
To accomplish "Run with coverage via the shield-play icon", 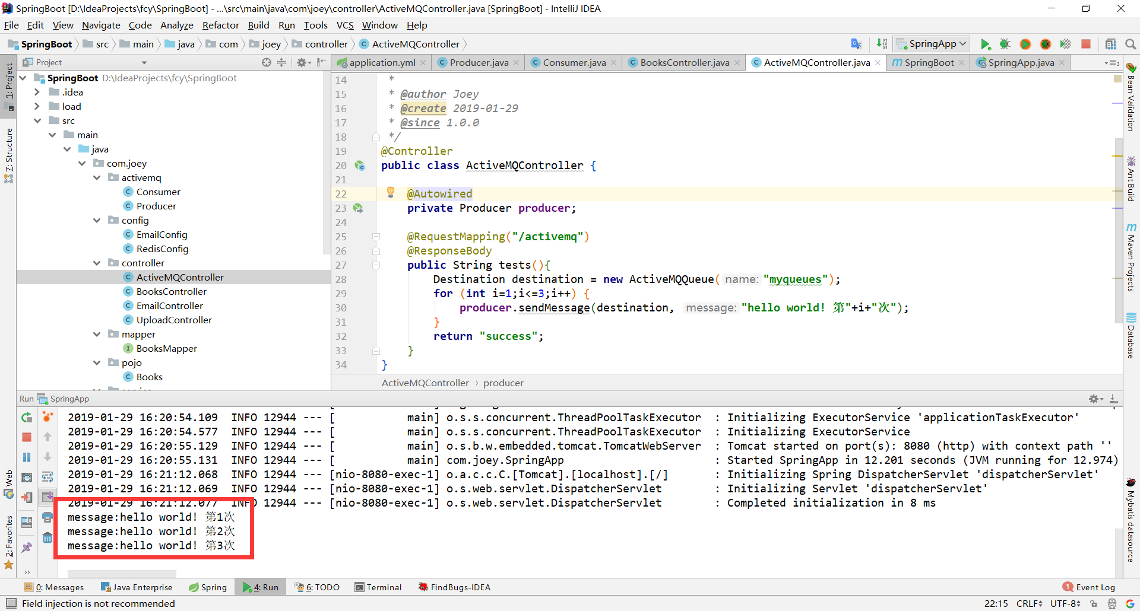I will tap(1066, 44).
